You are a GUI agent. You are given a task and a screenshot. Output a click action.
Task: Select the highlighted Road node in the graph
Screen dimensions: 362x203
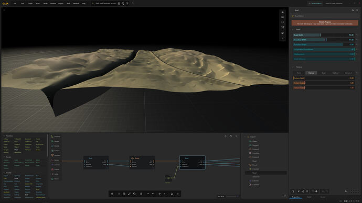[193, 163]
